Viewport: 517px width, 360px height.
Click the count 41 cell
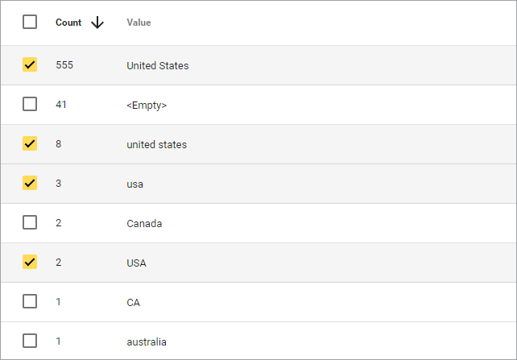tap(61, 105)
